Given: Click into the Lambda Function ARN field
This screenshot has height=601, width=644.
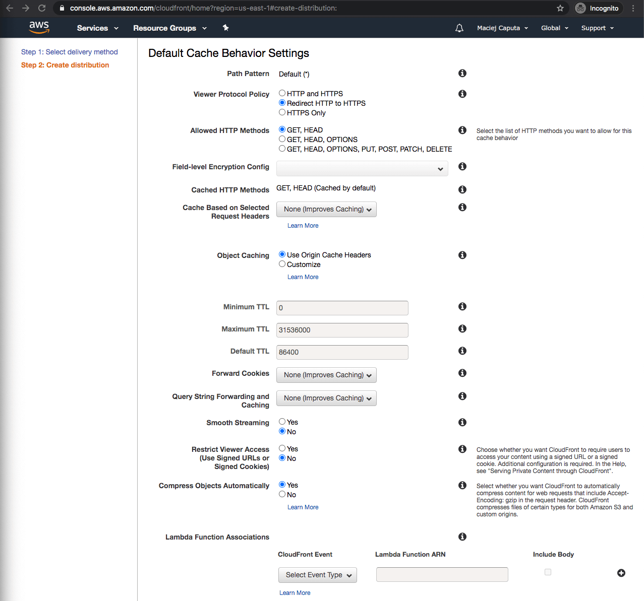Looking at the screenshot, I should (x=442, y=574).
